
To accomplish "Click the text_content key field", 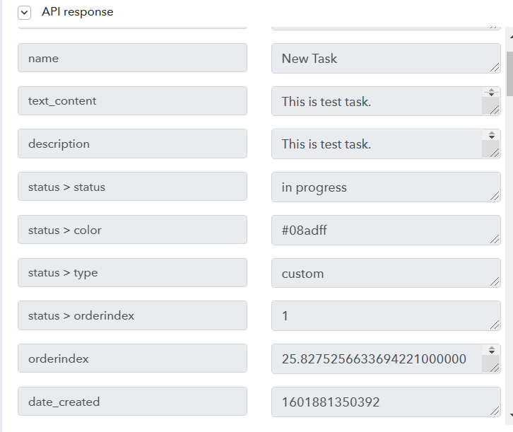I will 133,101.
